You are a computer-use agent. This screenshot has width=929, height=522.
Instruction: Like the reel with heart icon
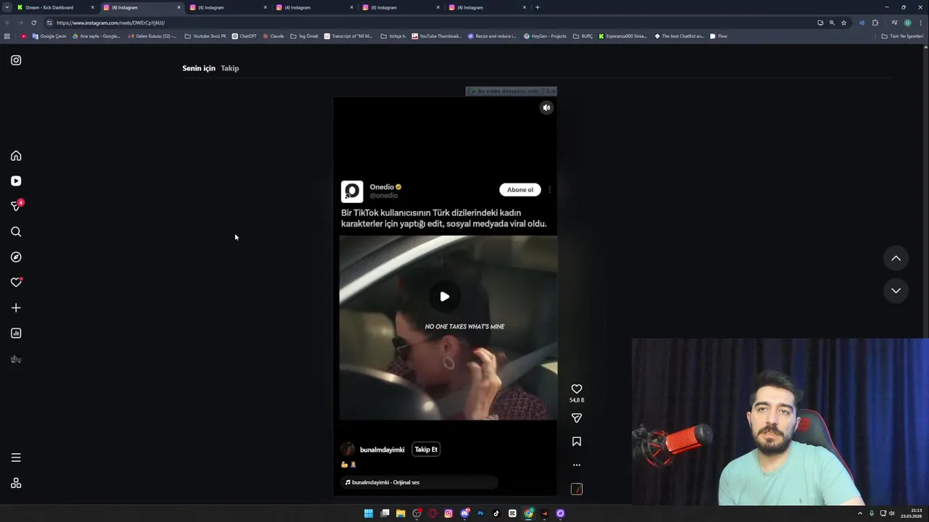point(576,389)
